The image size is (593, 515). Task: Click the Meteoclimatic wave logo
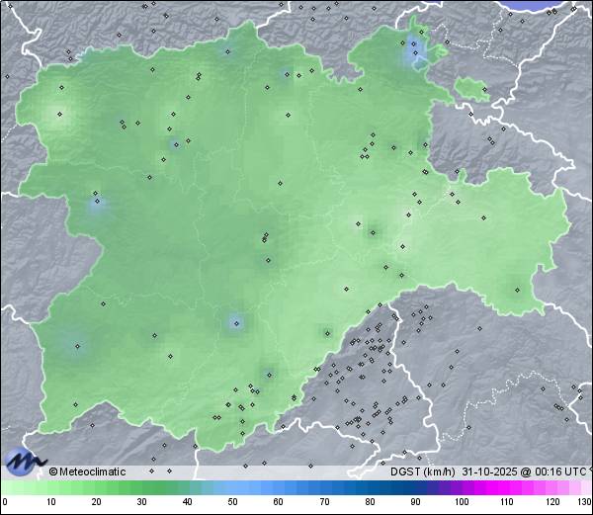[x=24, y=461]
